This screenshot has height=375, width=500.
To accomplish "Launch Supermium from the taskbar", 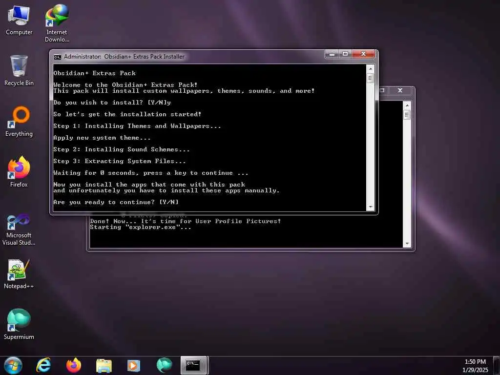I will click(164, 365).
